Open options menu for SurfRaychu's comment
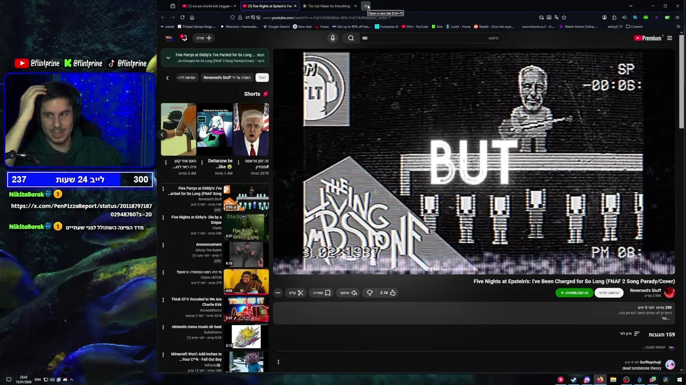Screen dimensions: 686x385 pyautogui.click(x=278, y=363)
